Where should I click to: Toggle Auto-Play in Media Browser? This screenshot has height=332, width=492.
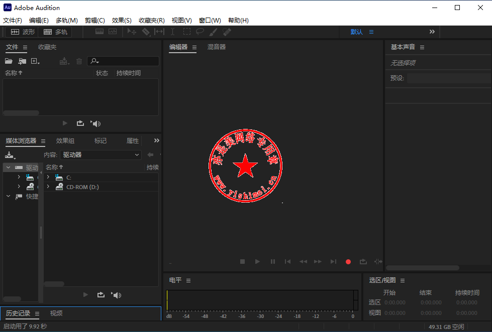116,295
